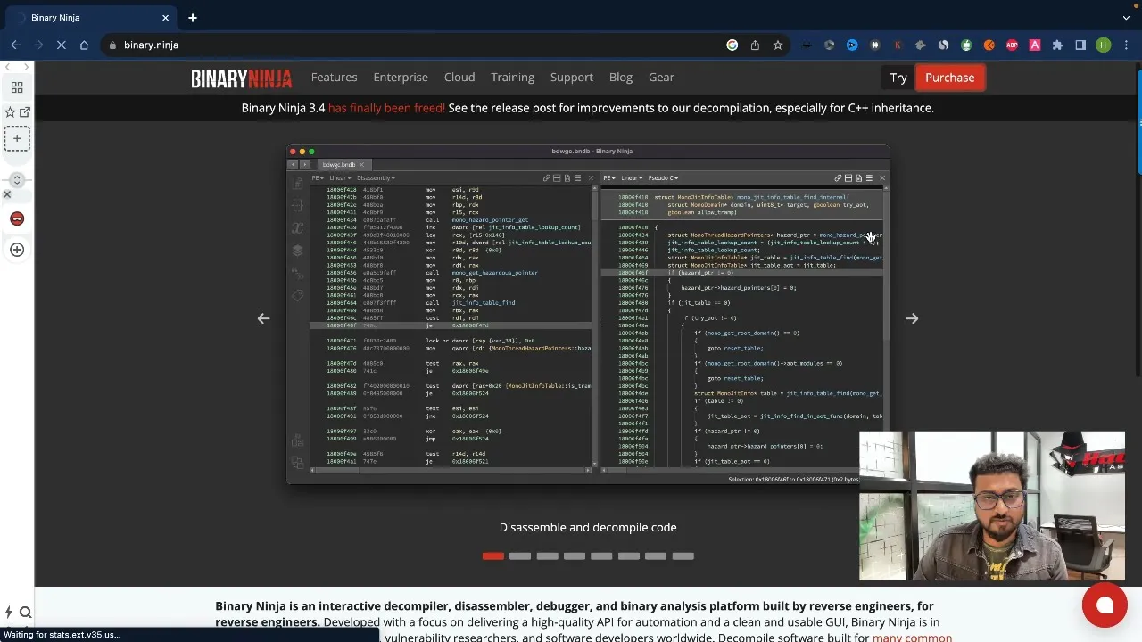This screenshot has height=642, width=1142.
Task: Open the Features menu
Action: 334,78
